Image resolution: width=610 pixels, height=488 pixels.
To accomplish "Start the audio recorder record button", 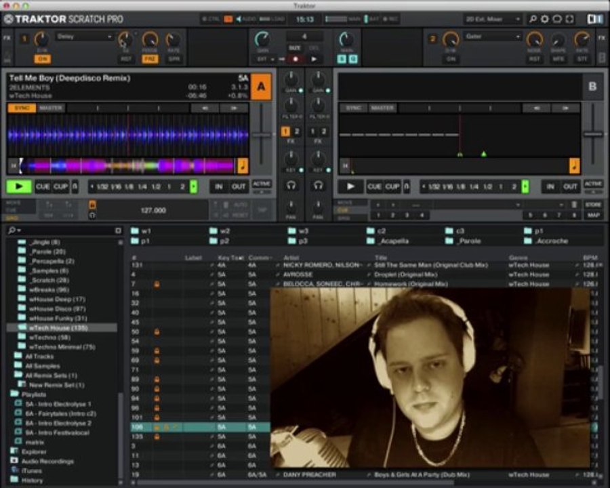I will pos(296,59).
